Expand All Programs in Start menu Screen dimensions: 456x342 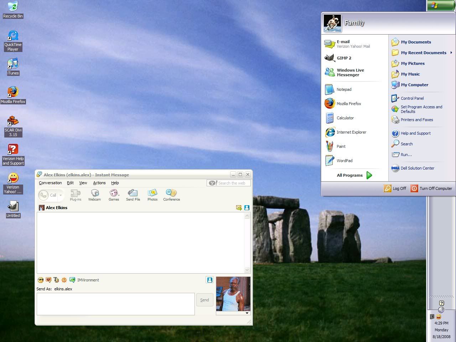pos(354,175)
